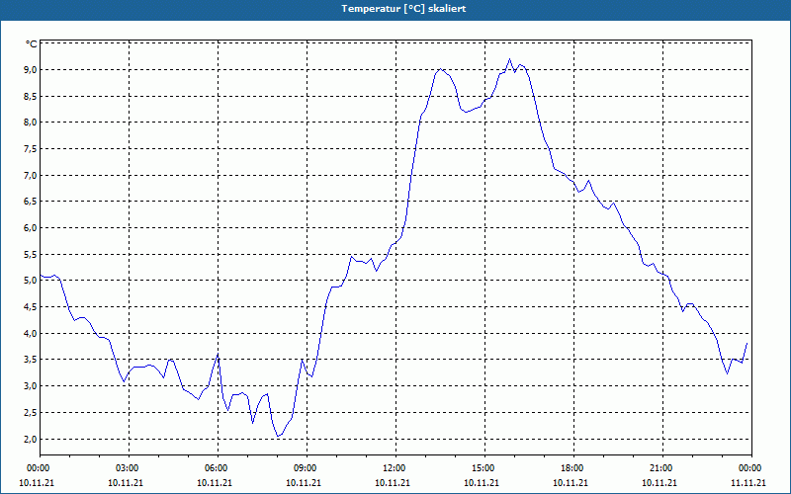Select the '10.11.21' date under '06:00'
Screen dimensions: 791x494
215,483
